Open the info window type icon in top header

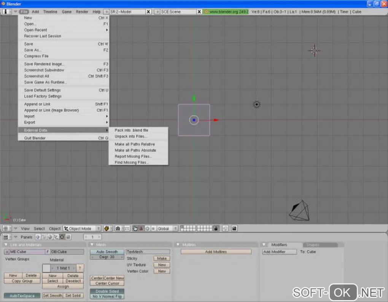click(7, 12)
